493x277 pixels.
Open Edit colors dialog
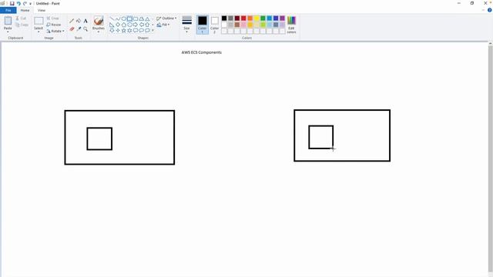pos(291,25)
